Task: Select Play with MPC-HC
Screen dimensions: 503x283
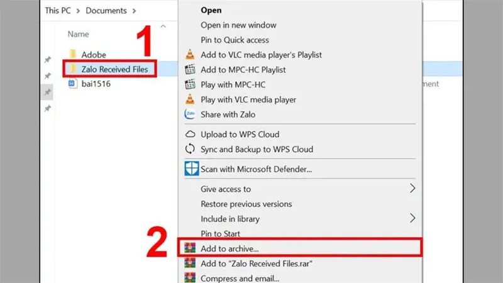Action: [x=233, y=85]
